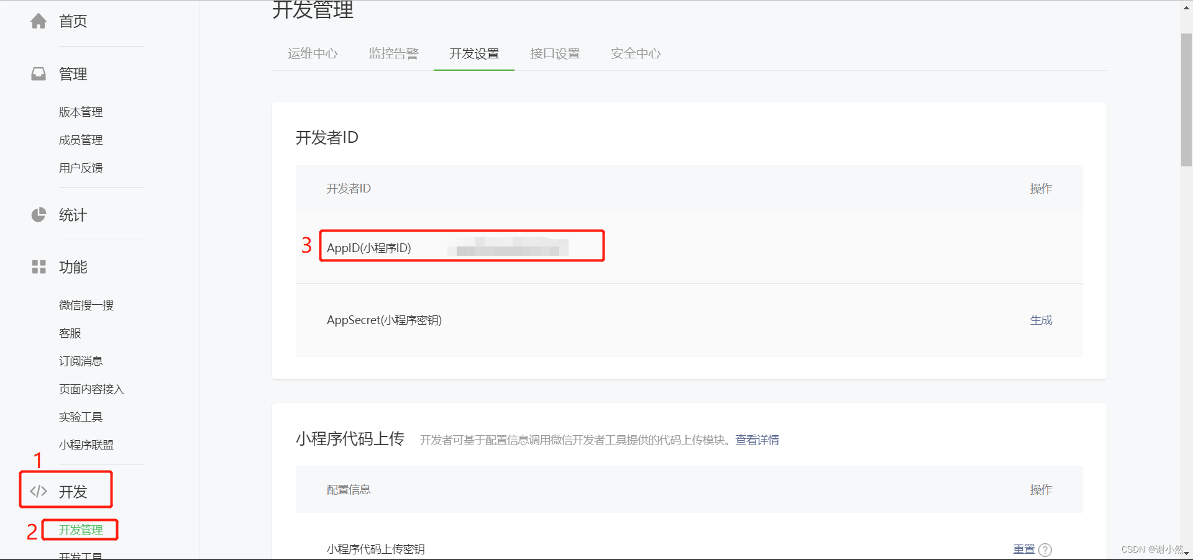Select 用户反馈 in the sidebar
Image resolution: width=1193 pixels, height=560 pixels.
coord(81,168)
